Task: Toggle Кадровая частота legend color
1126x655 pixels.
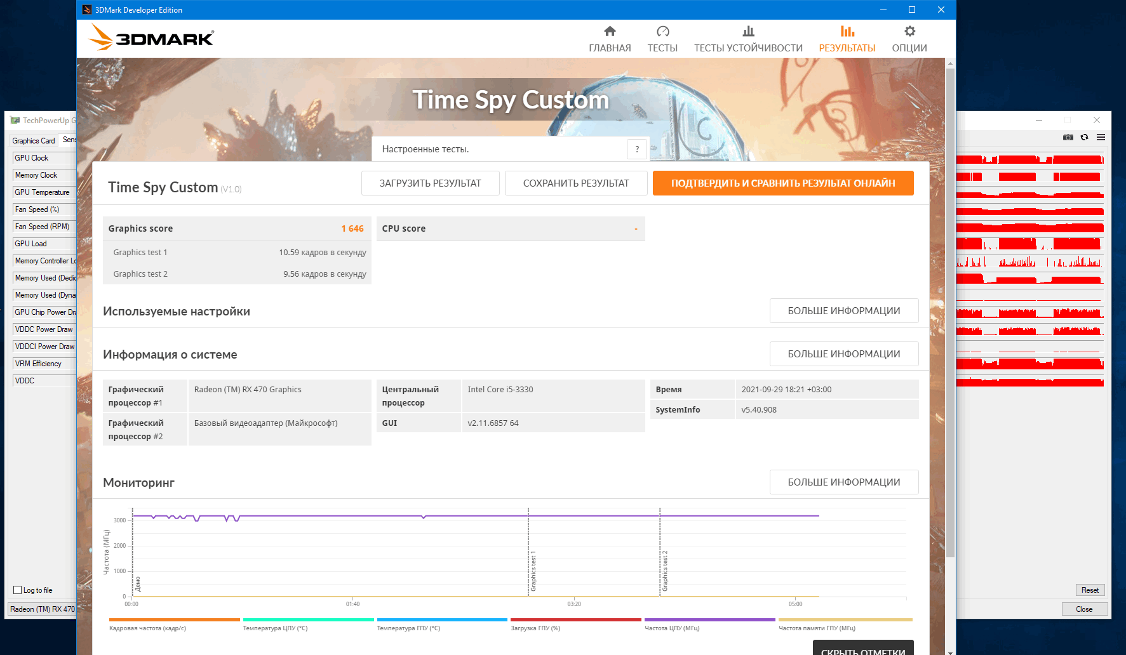Action: point(174,619)
